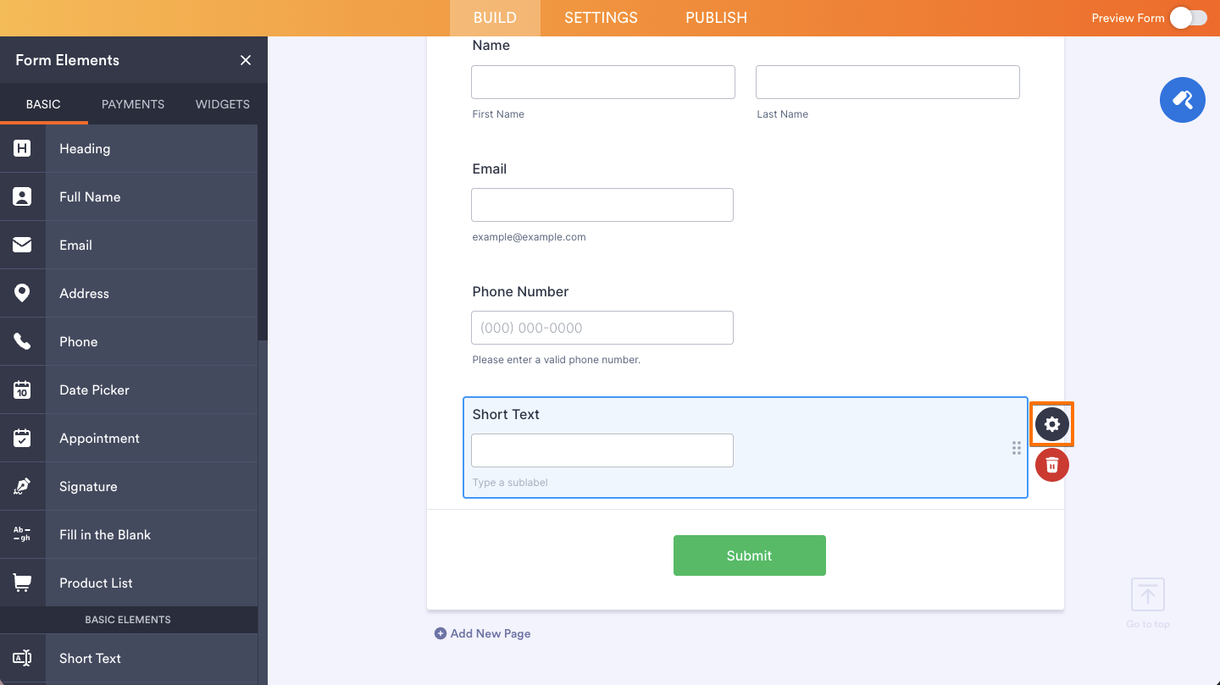1220x685 pixels.
Task: Click the 'example@example.com' sublabel
Action: coord(529,237)
